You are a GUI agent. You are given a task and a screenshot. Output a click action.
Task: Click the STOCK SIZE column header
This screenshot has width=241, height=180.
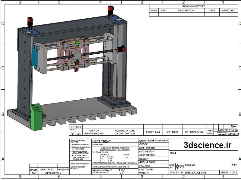pyautogui.click(x=153, y=132)
